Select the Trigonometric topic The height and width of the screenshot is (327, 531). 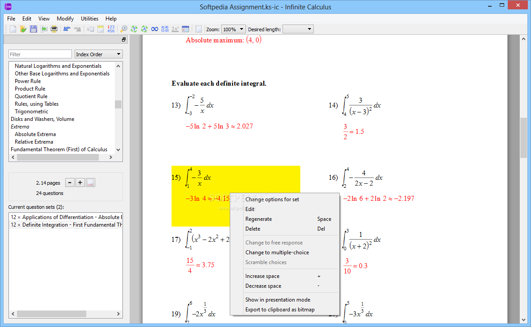pyautogui.click(x=31, y=111)
